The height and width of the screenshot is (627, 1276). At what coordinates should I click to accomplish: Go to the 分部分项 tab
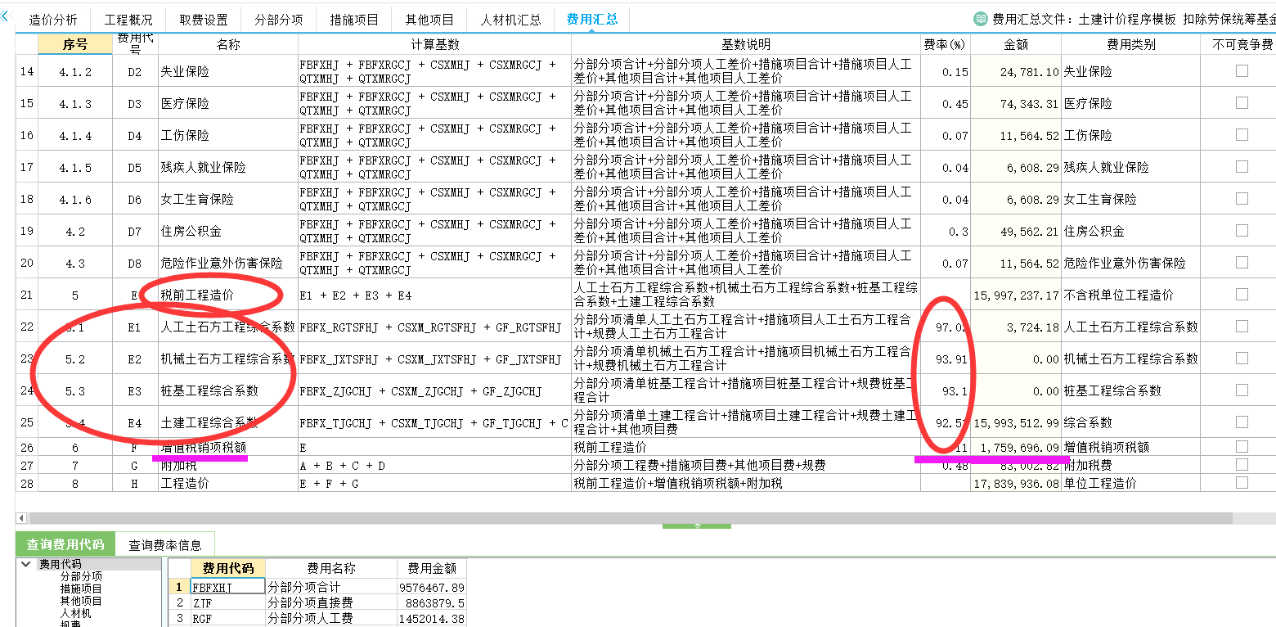pyautogui.click(x=279, y=20)
